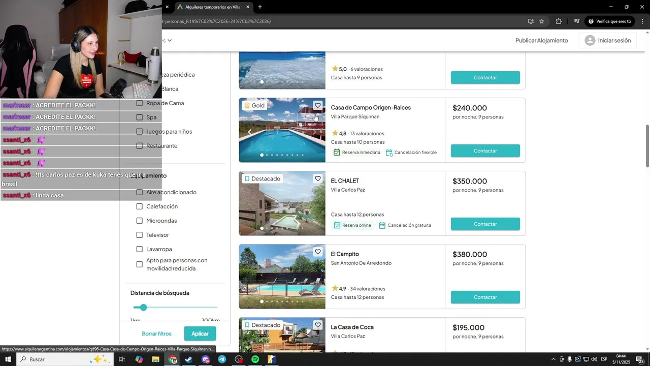Image resolution: width=650 pixels, height=366 pixels.
Task: Click the Verifica que eres tú profile chip
Action: pos(609,21)
